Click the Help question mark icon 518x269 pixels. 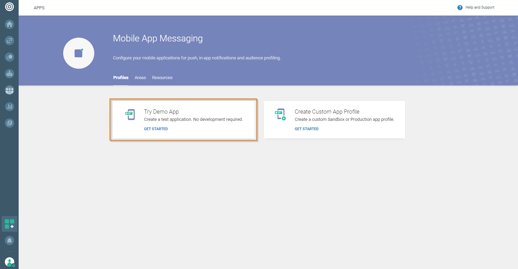[x=460, y=8]
